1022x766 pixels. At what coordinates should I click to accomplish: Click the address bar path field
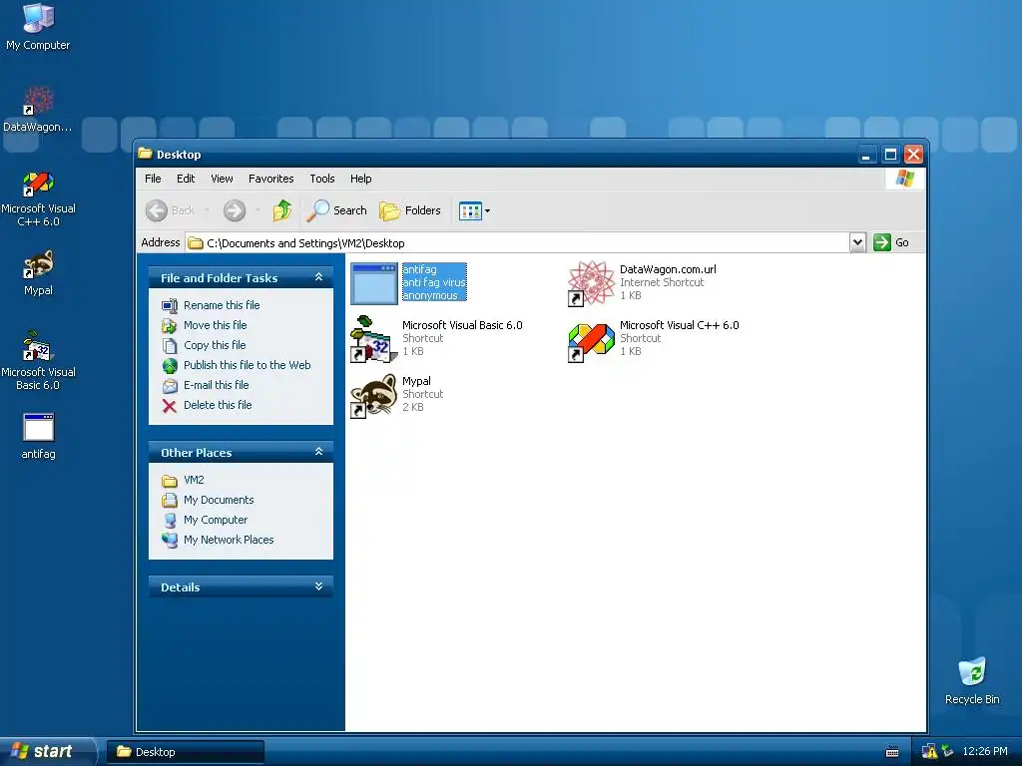(518, 243)
